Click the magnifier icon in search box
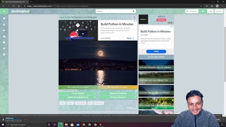226x127 pixels. point(133,11)
